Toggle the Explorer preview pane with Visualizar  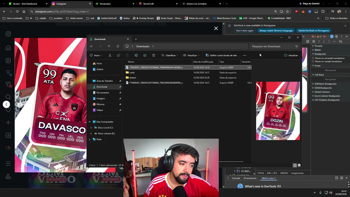(291, 55)
